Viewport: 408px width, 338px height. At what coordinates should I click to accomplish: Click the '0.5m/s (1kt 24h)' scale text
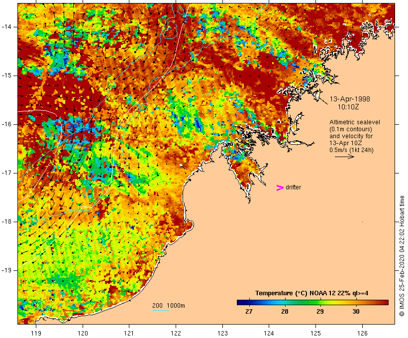(351, 150)
